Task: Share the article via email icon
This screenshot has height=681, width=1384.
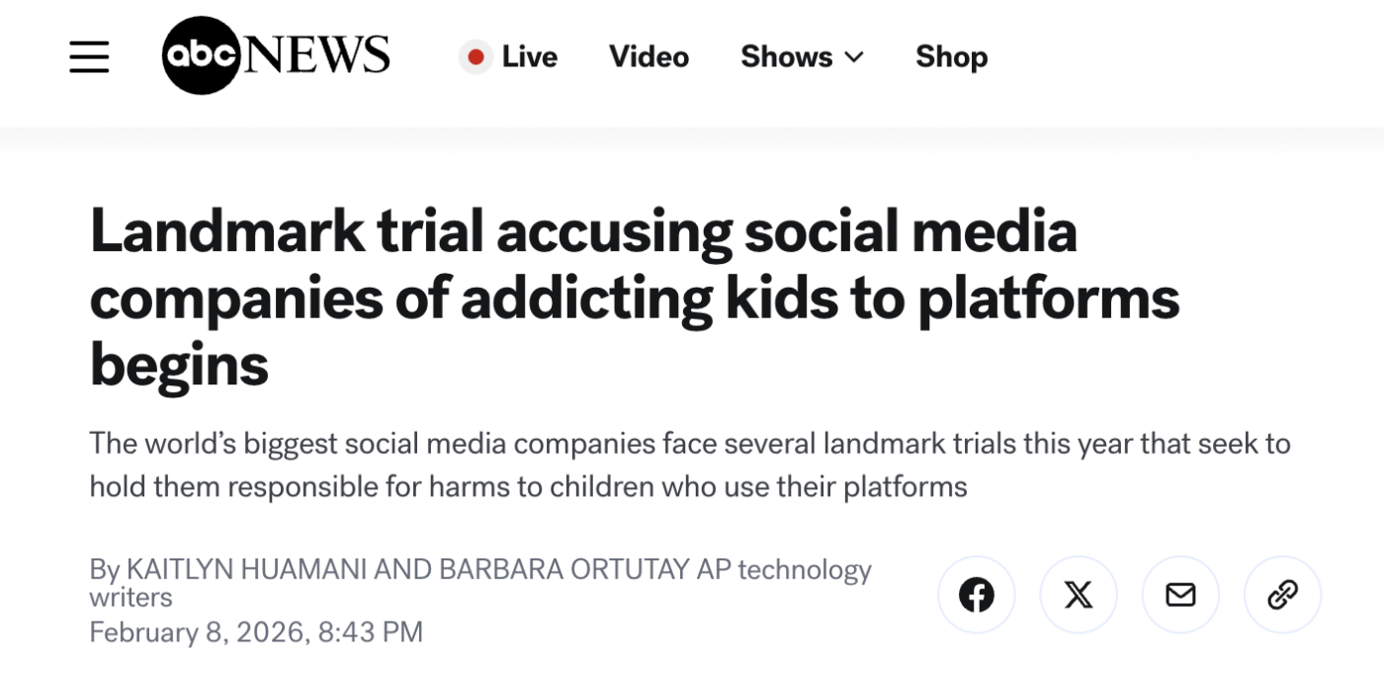Action: pyautogui.click(x=1180, y=595)
